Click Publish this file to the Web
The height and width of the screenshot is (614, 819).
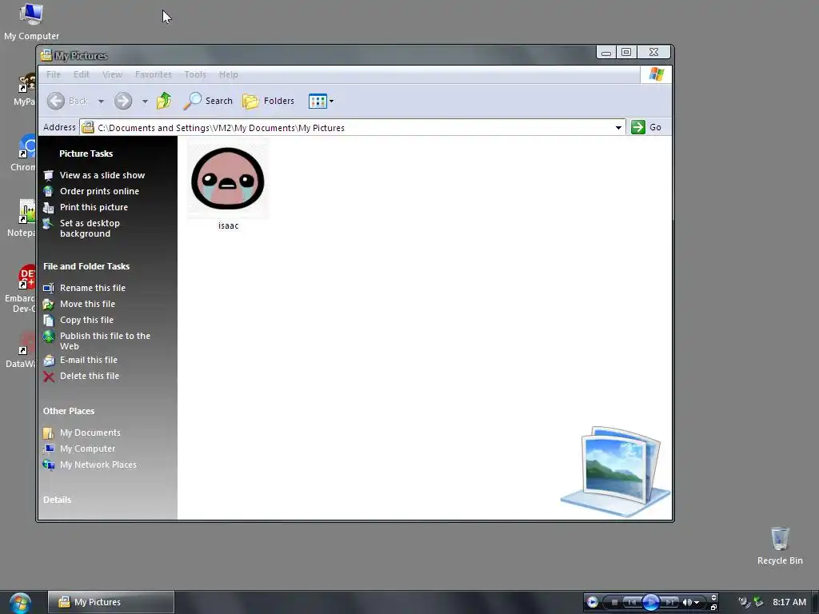click(105, 341)
